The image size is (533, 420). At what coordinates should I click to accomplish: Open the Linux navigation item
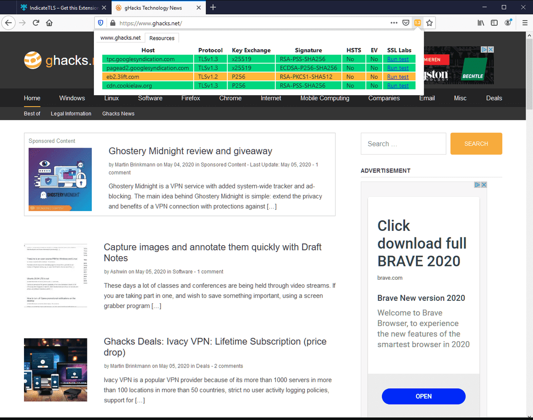[111, 98]
